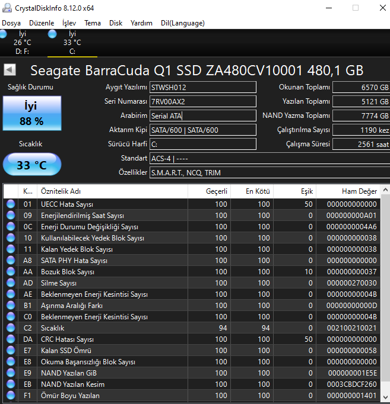Click the Ham Değer column header
Screen dimensions: 390x404
pyautogui.click(x=348, y=191)
